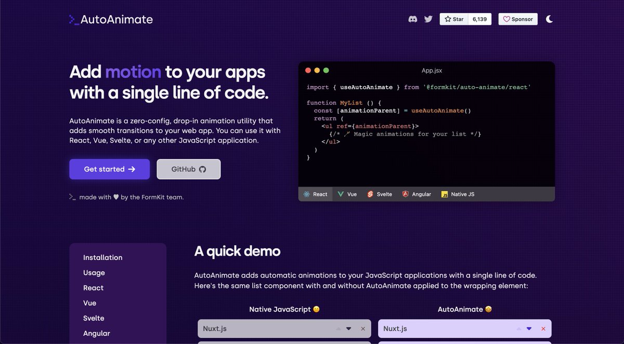Move Nuxt.js down in Native JavaScript list
The width and height of the screenshot is (624, 344).
click(x=349, y=328)
